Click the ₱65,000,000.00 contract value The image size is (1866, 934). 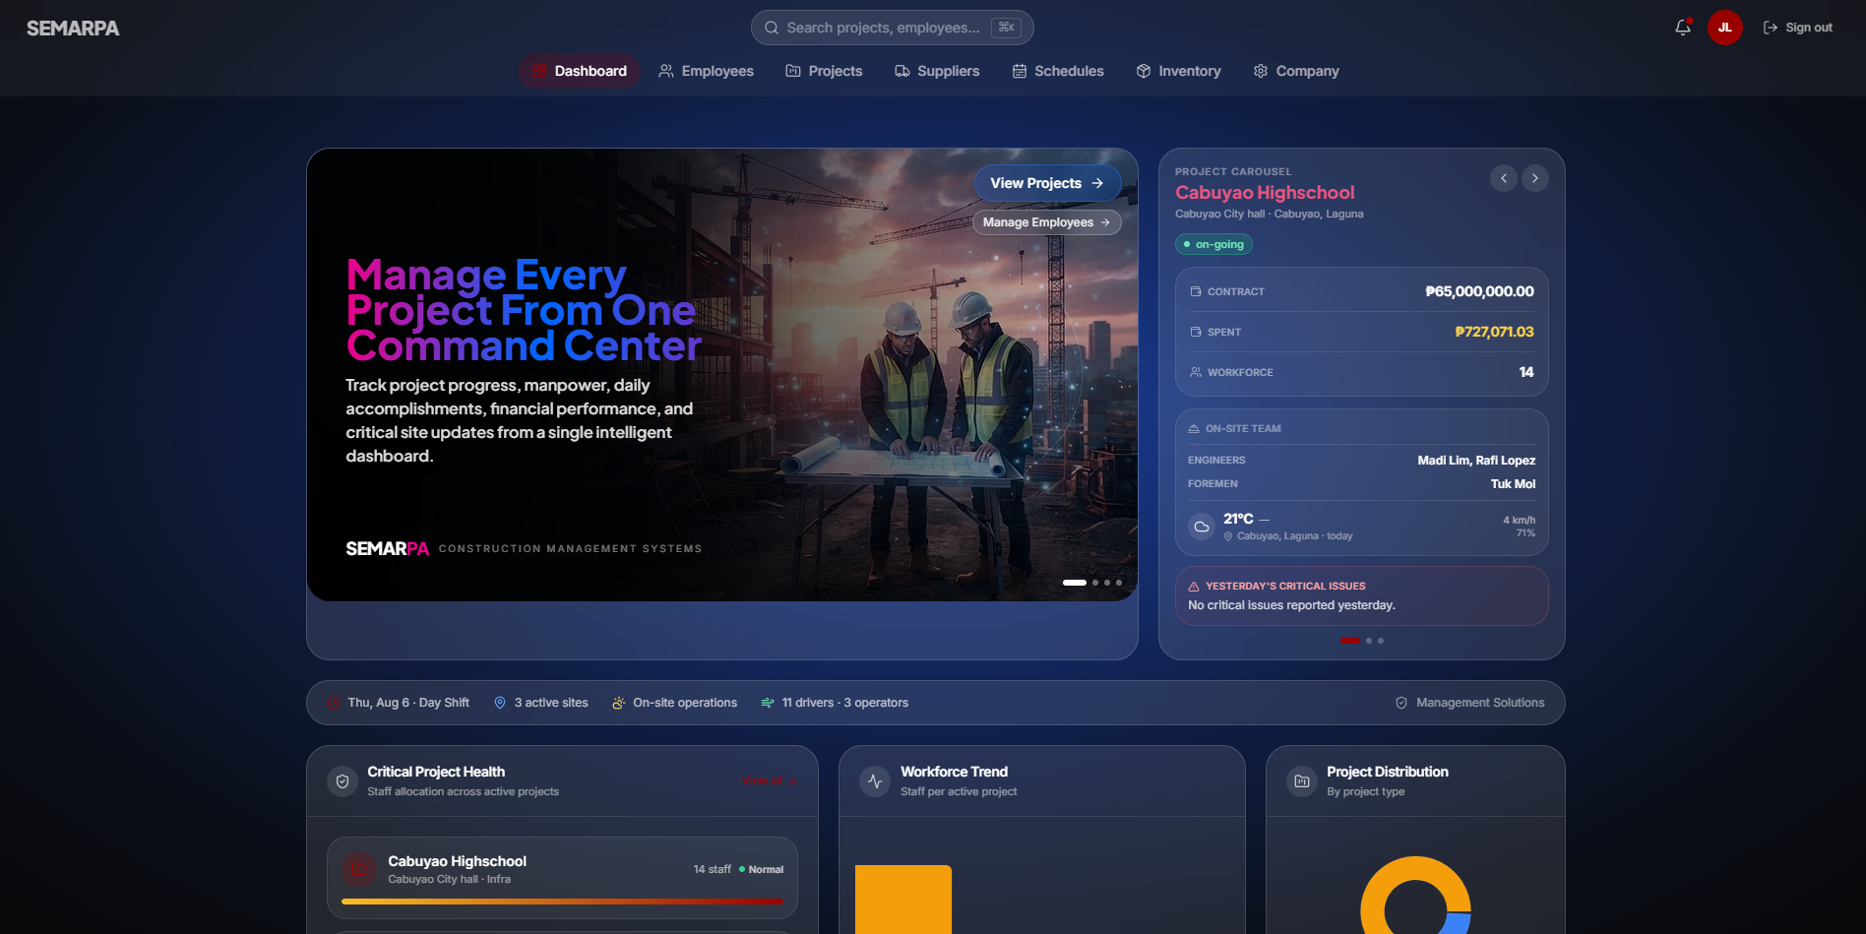coord(1479,291)
